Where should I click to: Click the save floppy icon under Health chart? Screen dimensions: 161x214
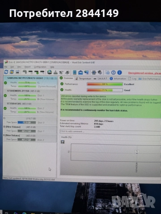point(63,142)
